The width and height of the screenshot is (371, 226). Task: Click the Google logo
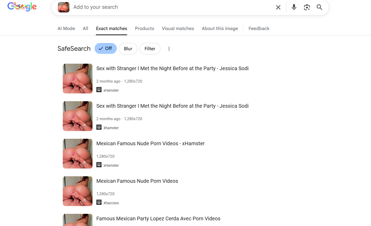coord(22,7)
